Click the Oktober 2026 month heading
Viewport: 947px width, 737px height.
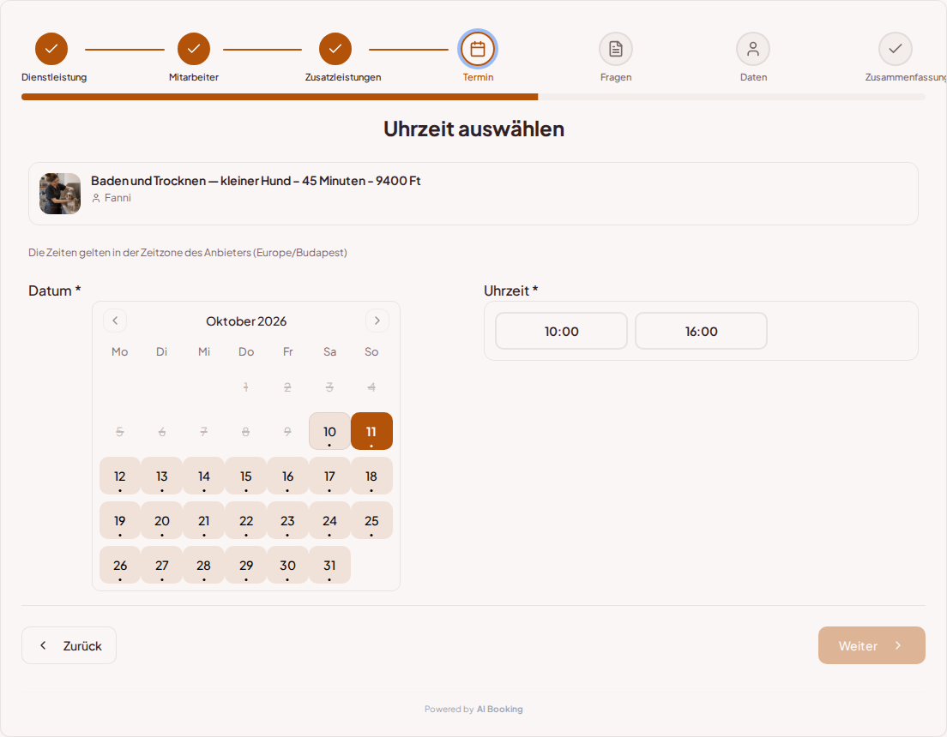[246, 321]
